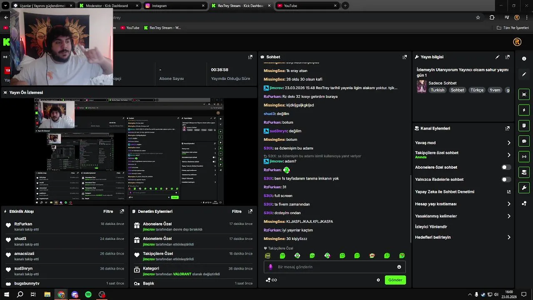This screenshot has height=300, width=533.
Task: Pop out the Yayın Ön İzlemesi panel
Action: tap(250, 92)
